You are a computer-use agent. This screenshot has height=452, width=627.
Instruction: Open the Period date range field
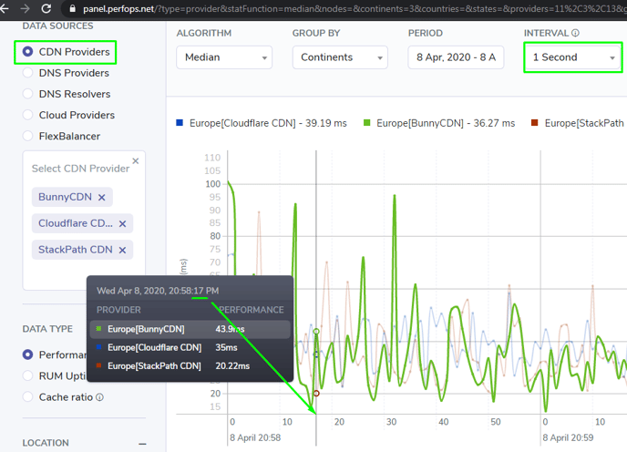pyautogui.click(x=456, y=57)
